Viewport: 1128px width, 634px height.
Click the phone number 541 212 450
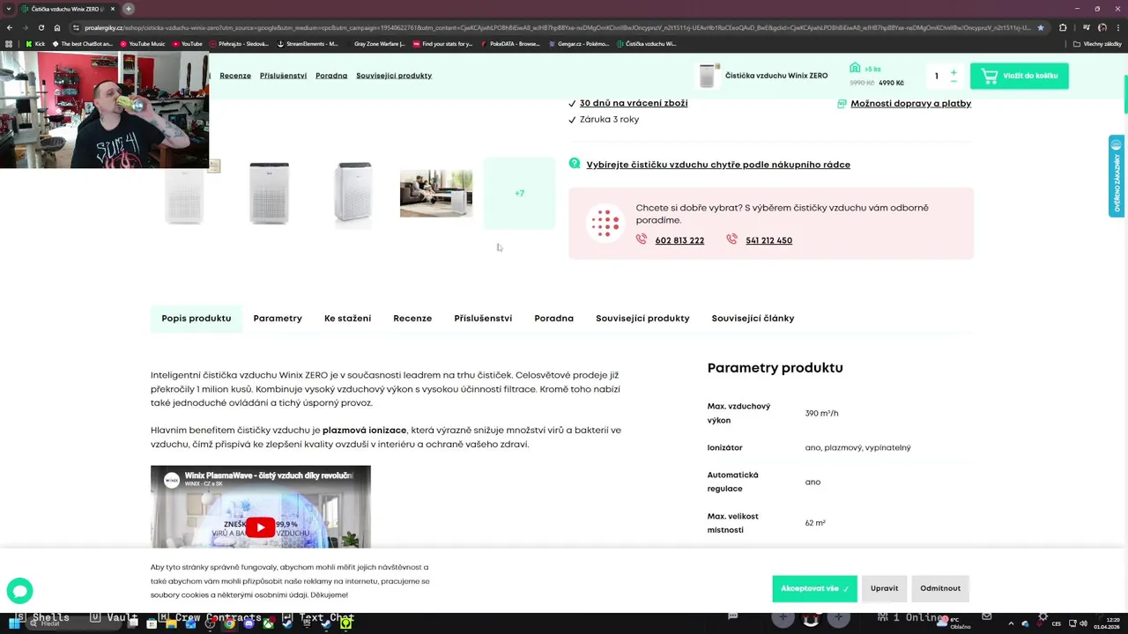768,240
